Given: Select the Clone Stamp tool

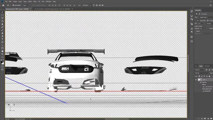Looking at the screenshot, I should [2, 33].
